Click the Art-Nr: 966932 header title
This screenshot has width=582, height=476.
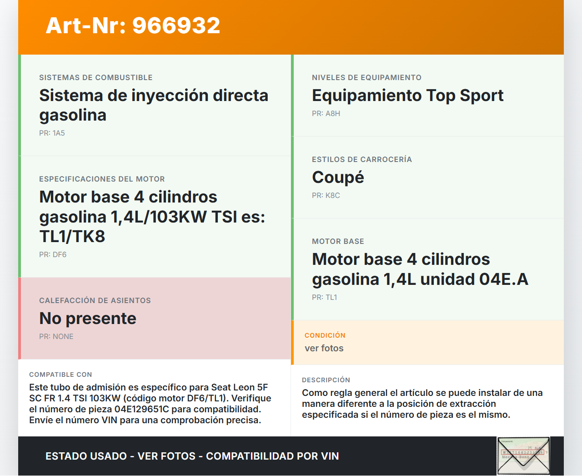[x=133, y=25]
